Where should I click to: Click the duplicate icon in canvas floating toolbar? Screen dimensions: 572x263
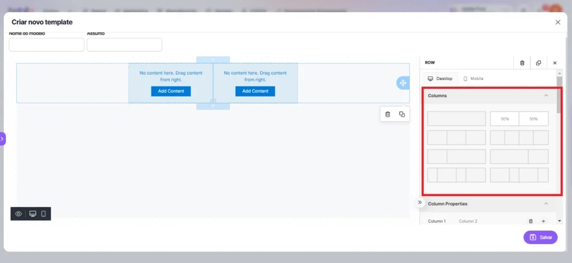tap(402, 114)
